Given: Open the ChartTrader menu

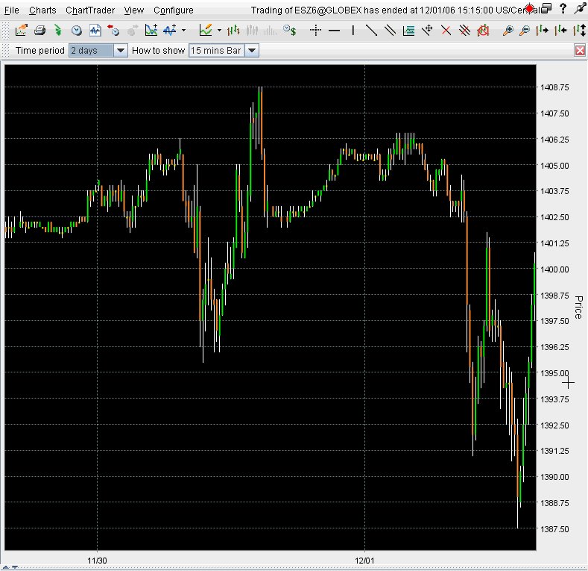Looking at the screenshot, I should tap(90, 10).
